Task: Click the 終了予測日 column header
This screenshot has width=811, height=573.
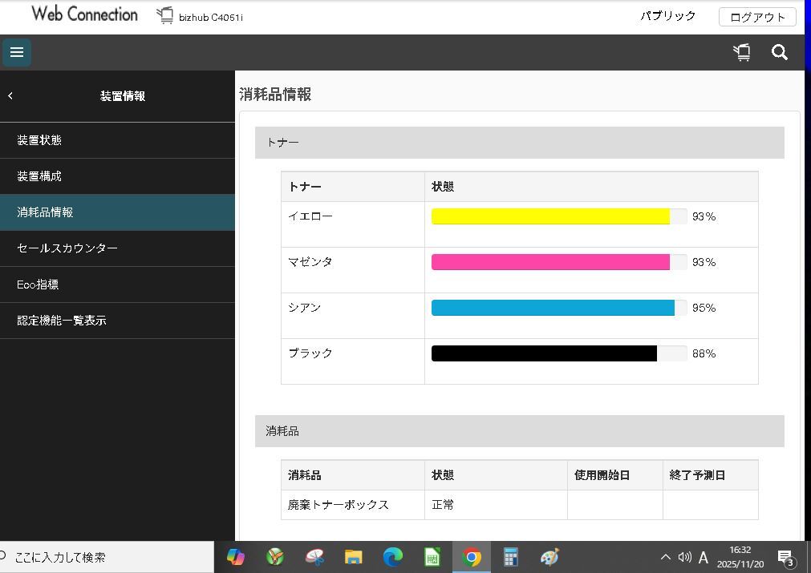Action: click(710, 475)
